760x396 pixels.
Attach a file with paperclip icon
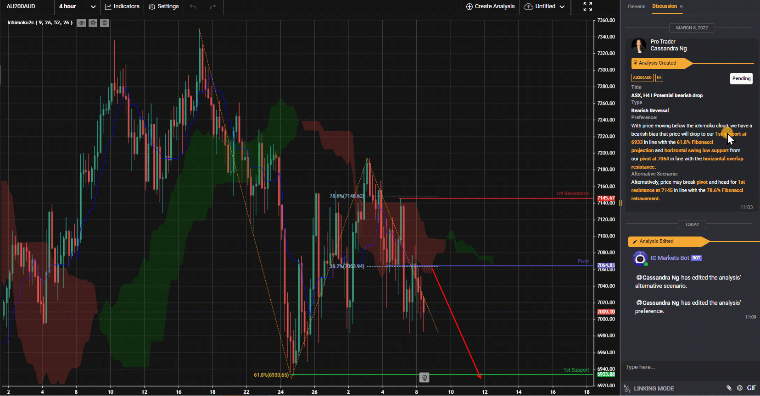tap(729, 388)
